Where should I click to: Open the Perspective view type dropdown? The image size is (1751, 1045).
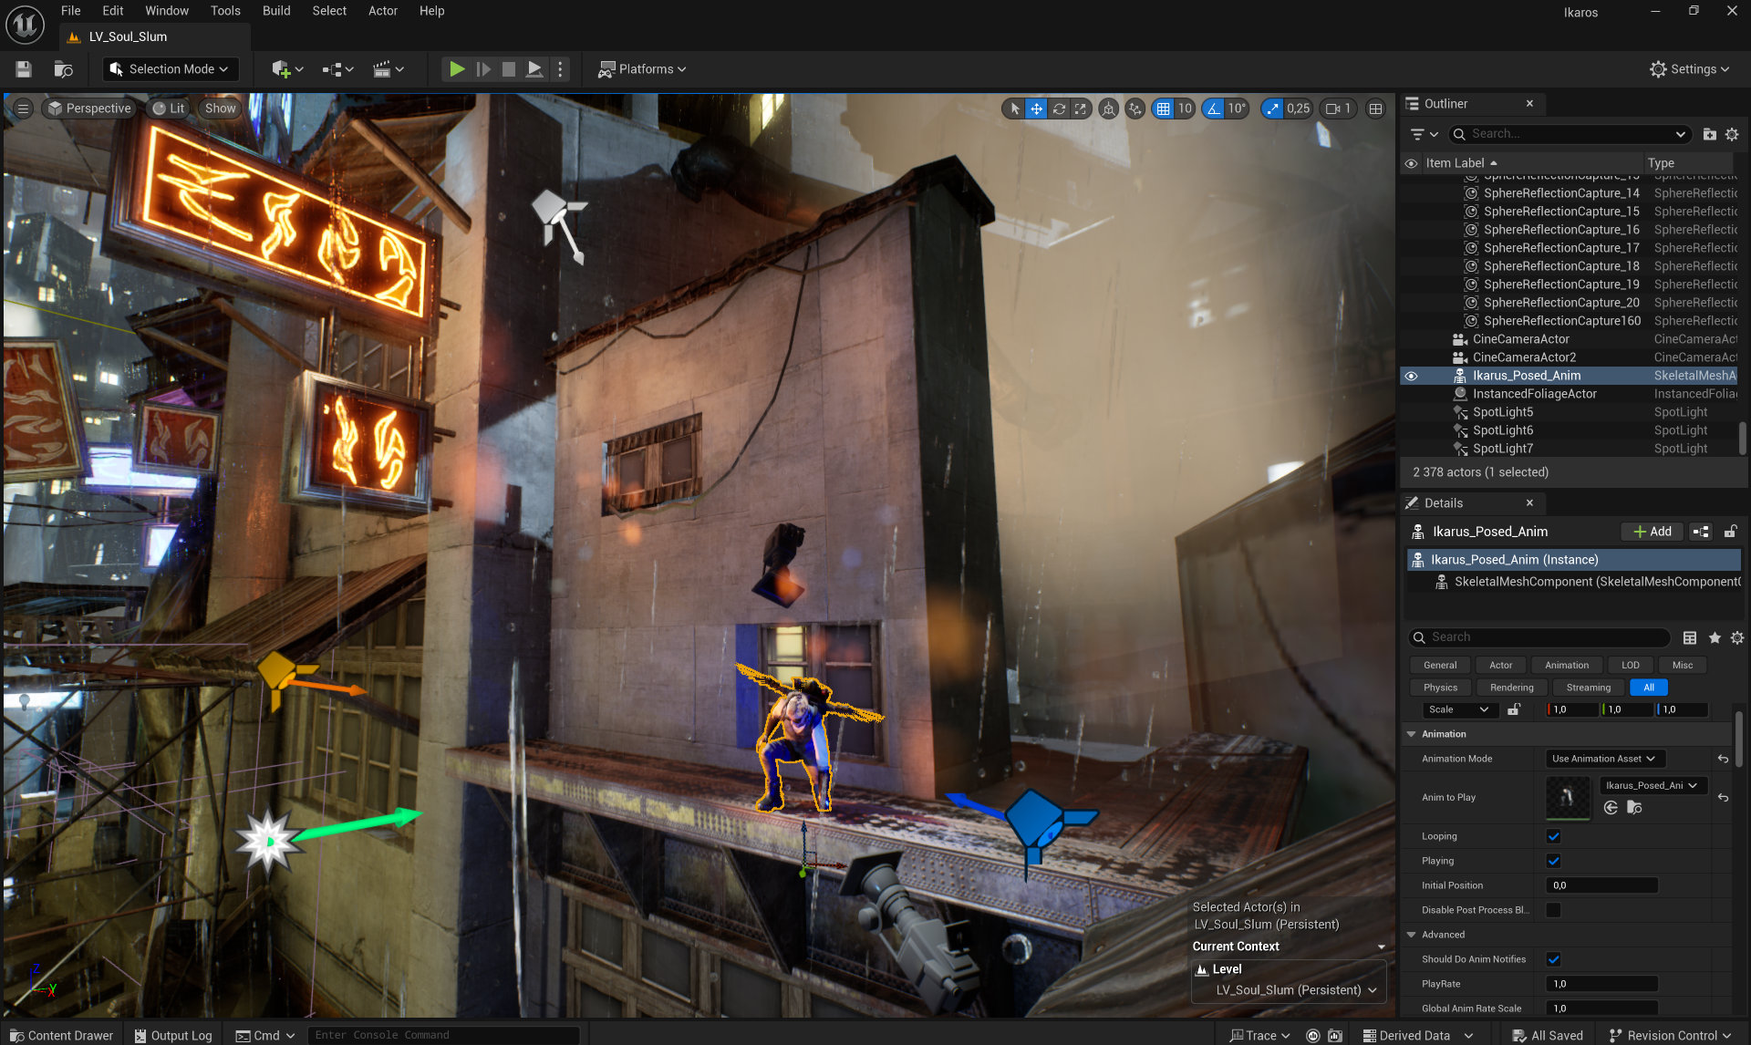[x=90, y=109]
